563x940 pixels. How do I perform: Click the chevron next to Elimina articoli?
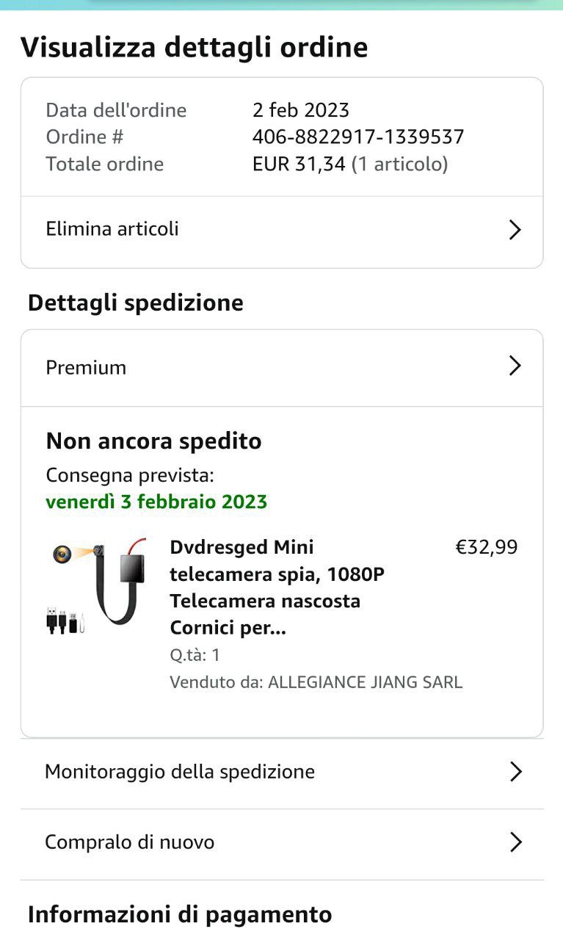click(515, 230)
